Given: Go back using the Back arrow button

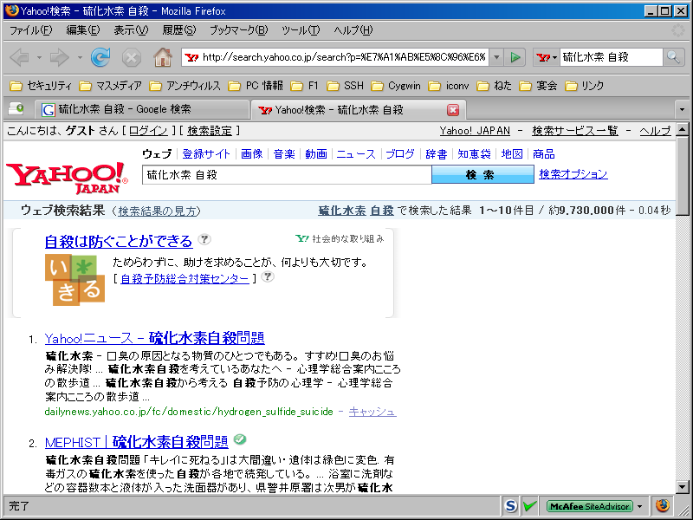Looking at the screenshot, I should [x=20, y=57].
